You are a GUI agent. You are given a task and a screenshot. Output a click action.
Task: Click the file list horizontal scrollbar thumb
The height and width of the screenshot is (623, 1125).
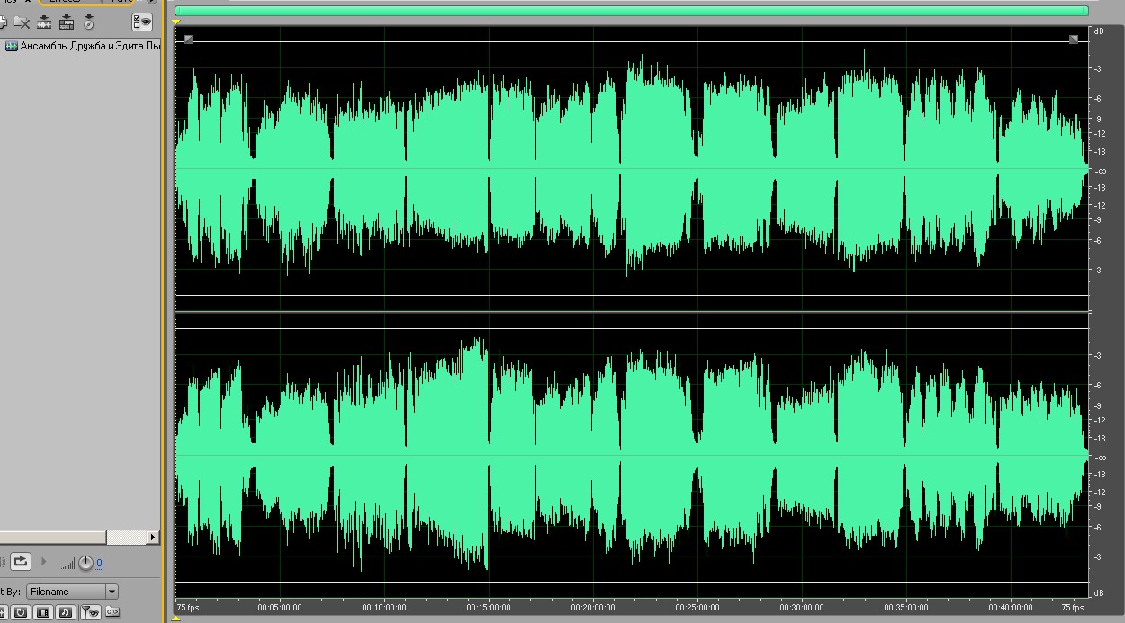click(52, 537)
